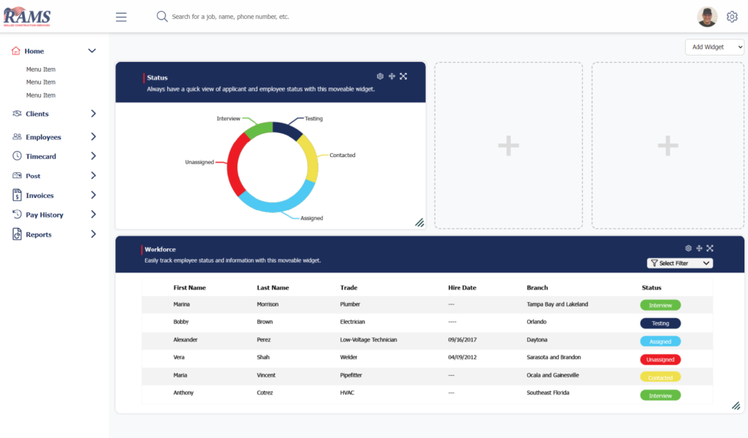Select the Reports sidebar item
This screenshot has height=438, width=748.
[x=38, y=234]
